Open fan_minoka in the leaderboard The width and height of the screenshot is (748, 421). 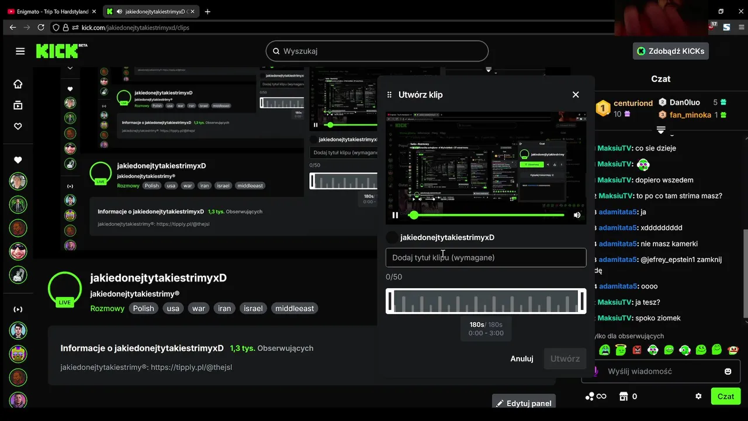pyautogui.click(x=690, y=115)
